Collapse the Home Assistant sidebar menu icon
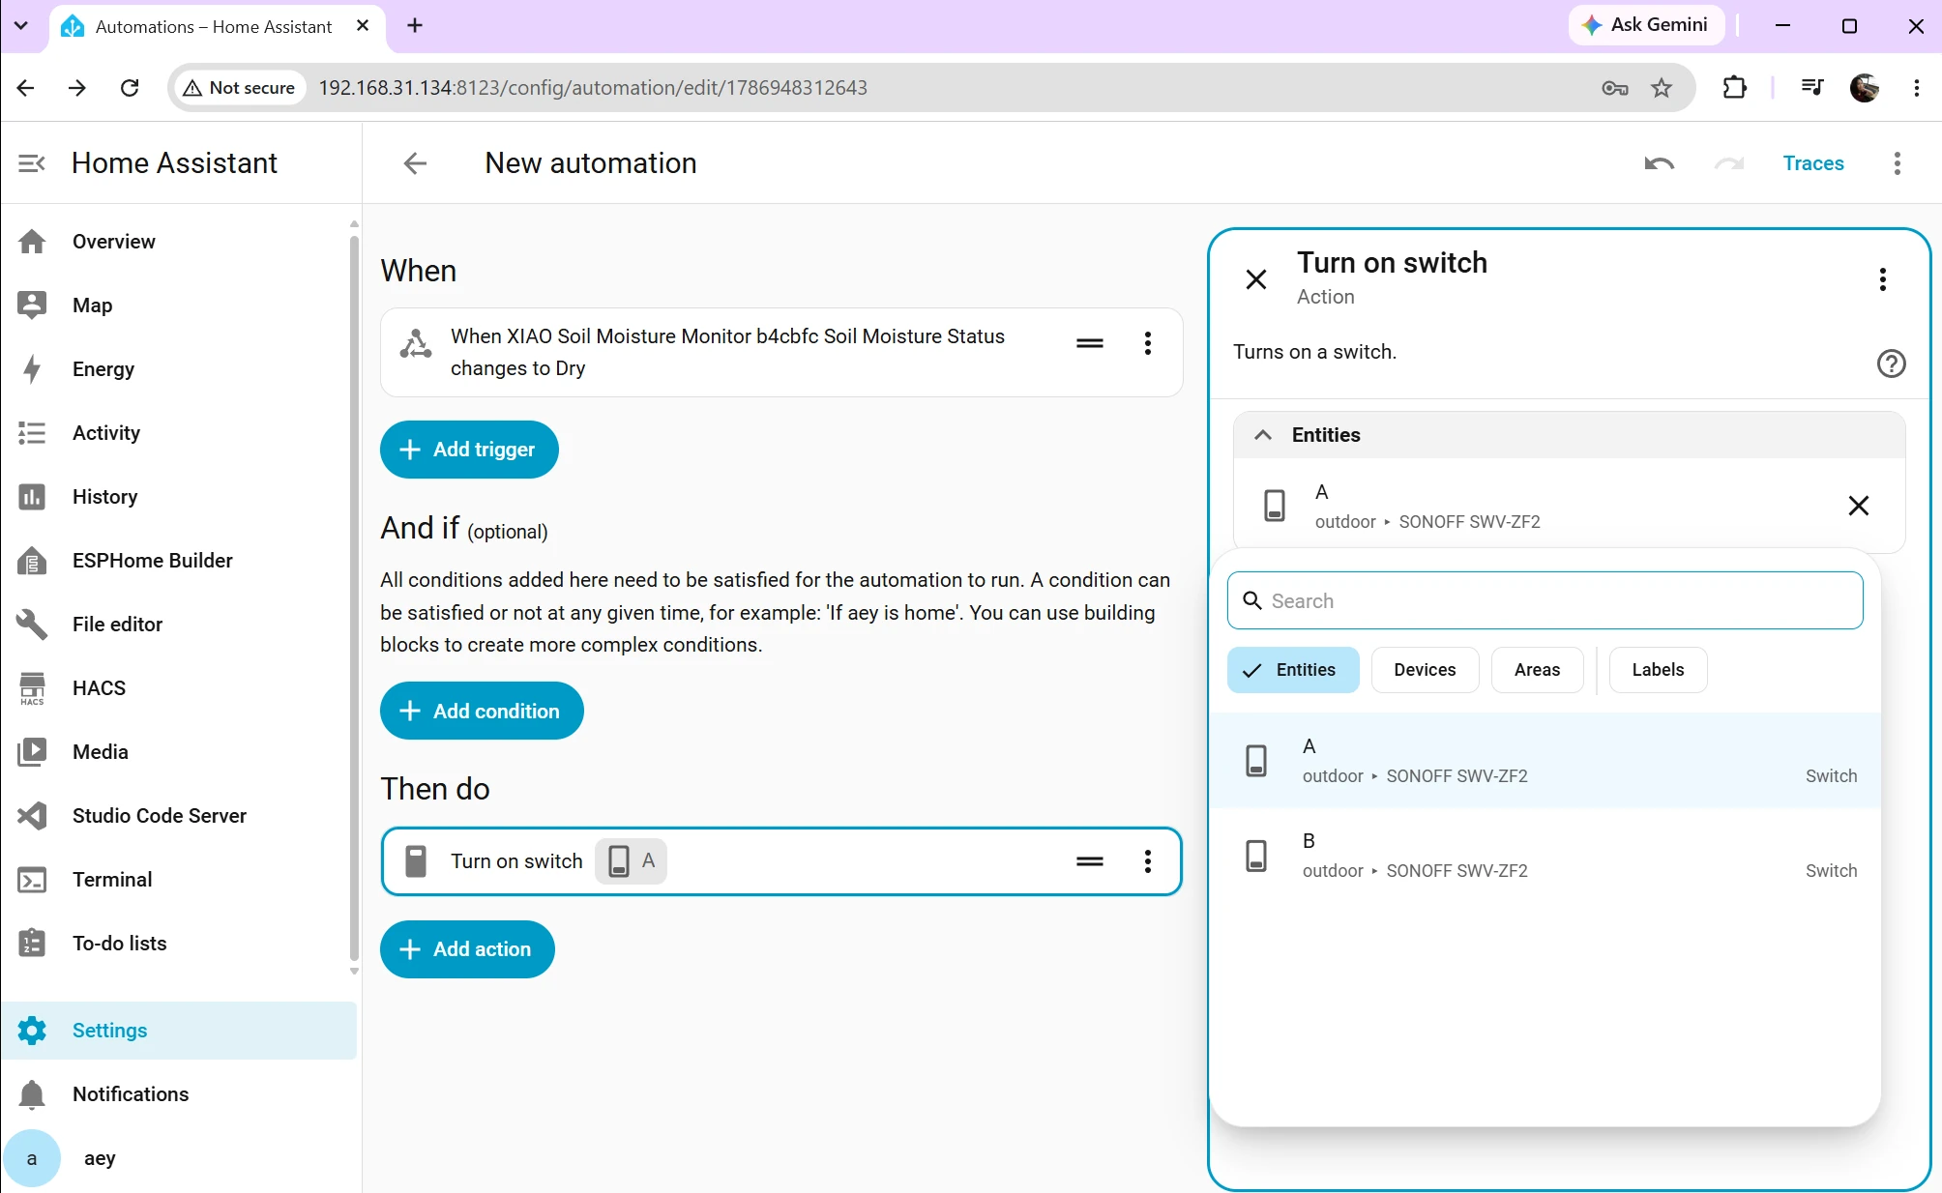 32,163
